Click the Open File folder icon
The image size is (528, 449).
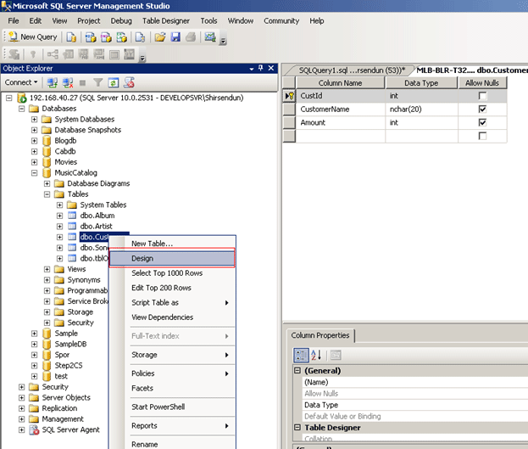click(x=161, y=37)
